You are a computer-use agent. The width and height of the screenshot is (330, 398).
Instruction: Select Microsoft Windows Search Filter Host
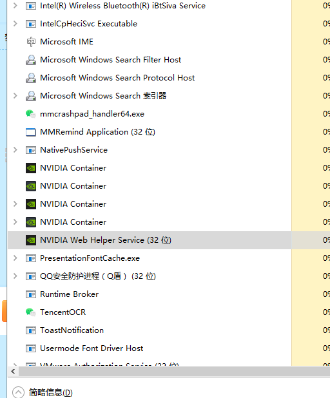[110, 60]
